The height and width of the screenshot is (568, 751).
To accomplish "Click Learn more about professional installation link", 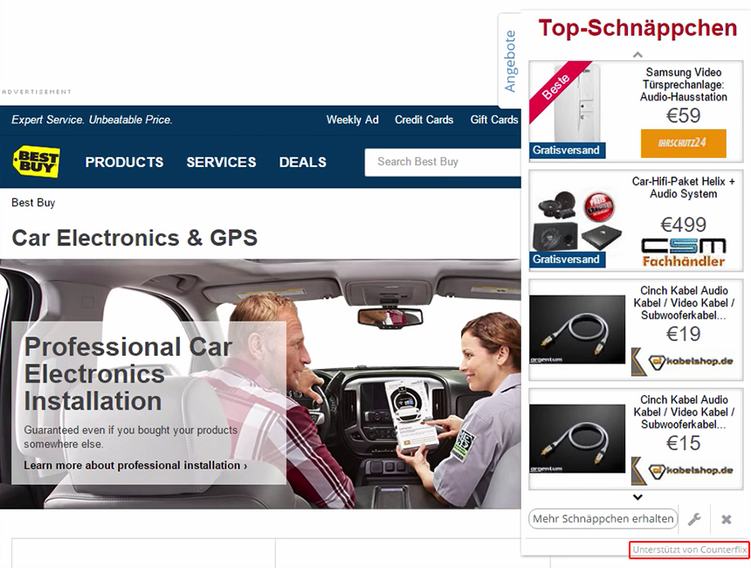I will click(x=135, y=466).
